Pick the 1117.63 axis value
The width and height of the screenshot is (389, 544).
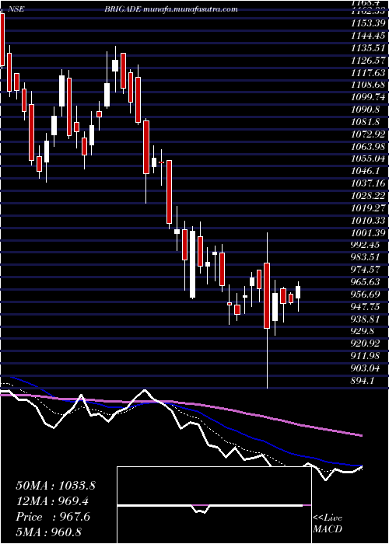[x=370, y=72]
